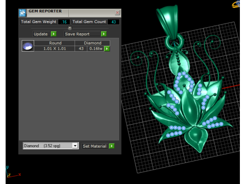Click the 43 quantity cell
This screenshot has width=245, height=184.
[x=81, y=49]
